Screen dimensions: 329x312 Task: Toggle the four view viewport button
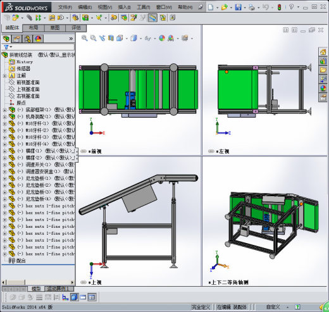tap(92, 297)
